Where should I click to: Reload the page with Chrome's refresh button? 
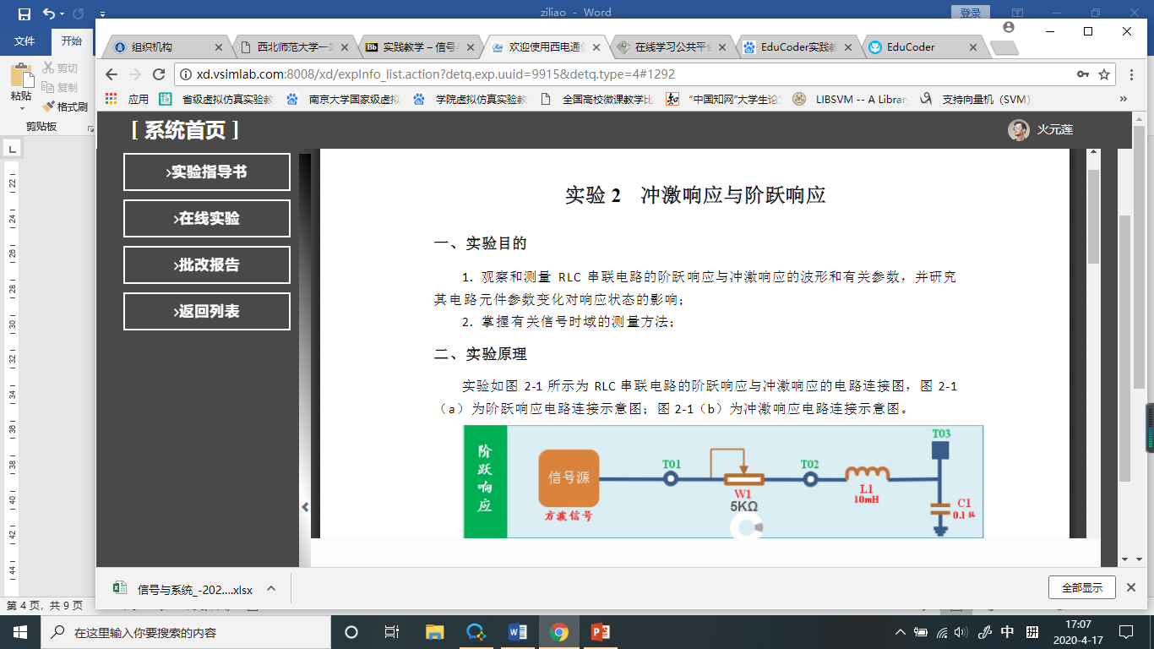pos(158,74)
